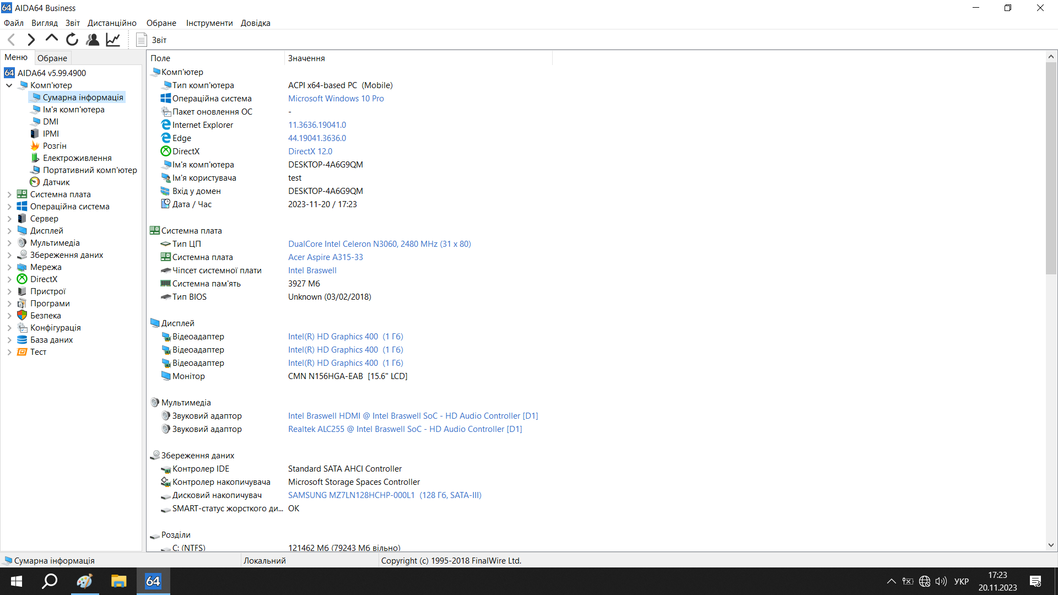Click the Звіт report button

click(x=152, y=40)
